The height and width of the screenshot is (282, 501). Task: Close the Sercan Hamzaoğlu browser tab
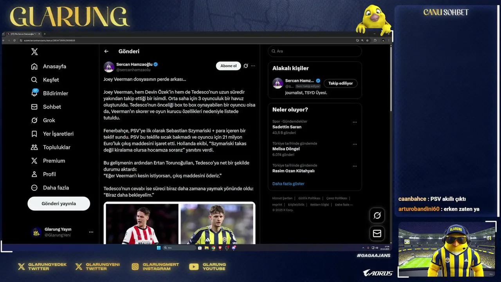(39, 34)
